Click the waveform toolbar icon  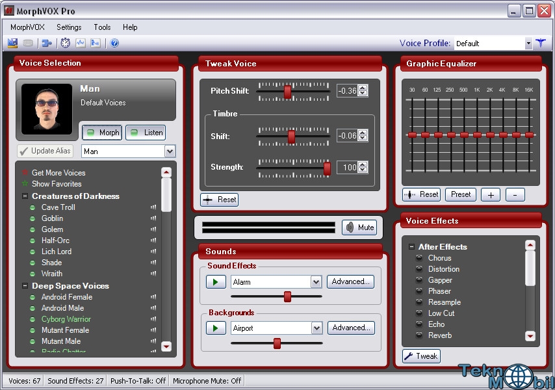pyautogui.click(x=81, y=43)
